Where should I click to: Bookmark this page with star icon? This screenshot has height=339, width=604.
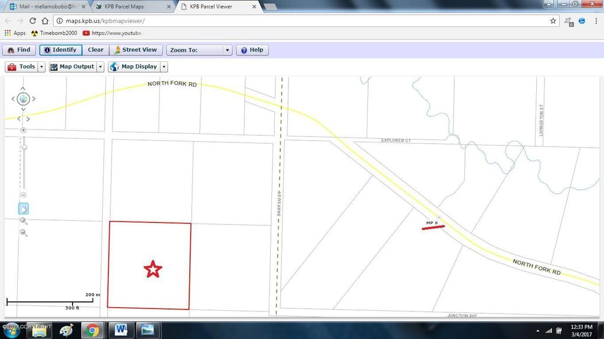coord(553,21)
